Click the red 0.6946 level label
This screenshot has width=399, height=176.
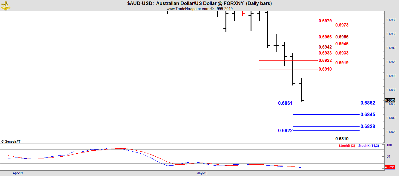(342, 44)
